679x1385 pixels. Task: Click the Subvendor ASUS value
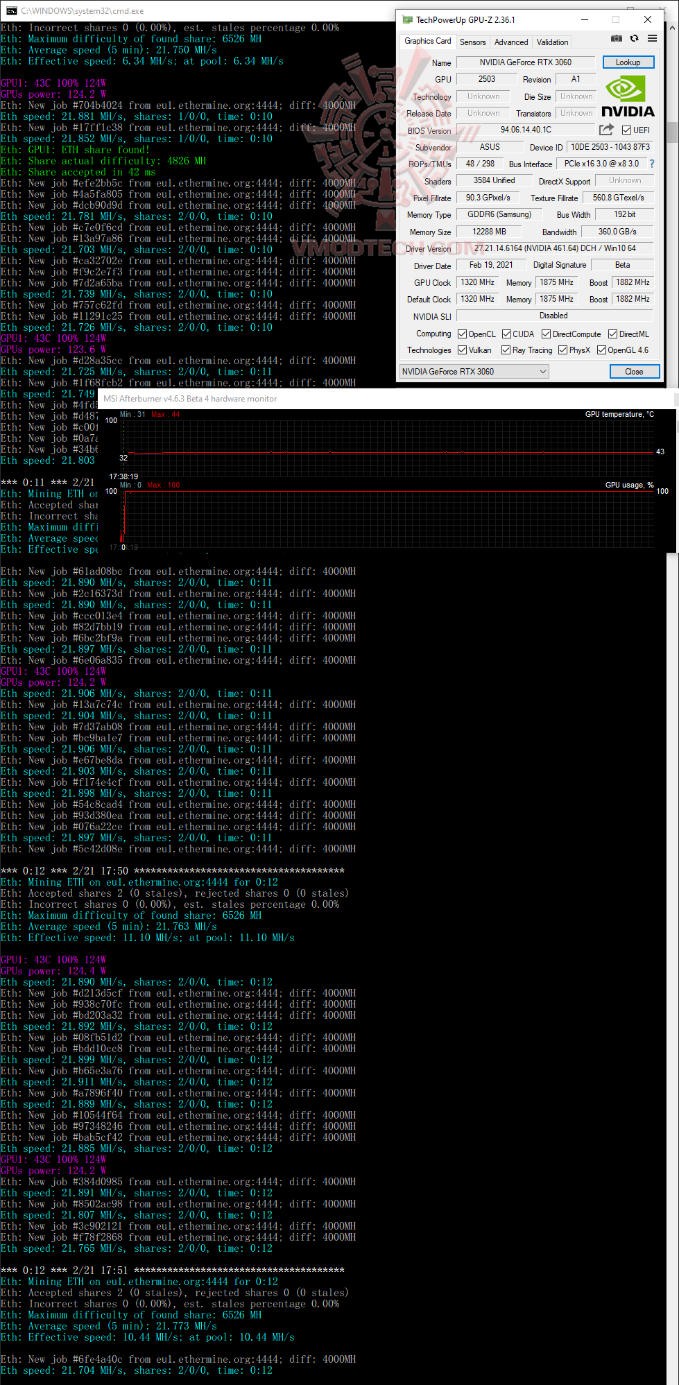490,147
